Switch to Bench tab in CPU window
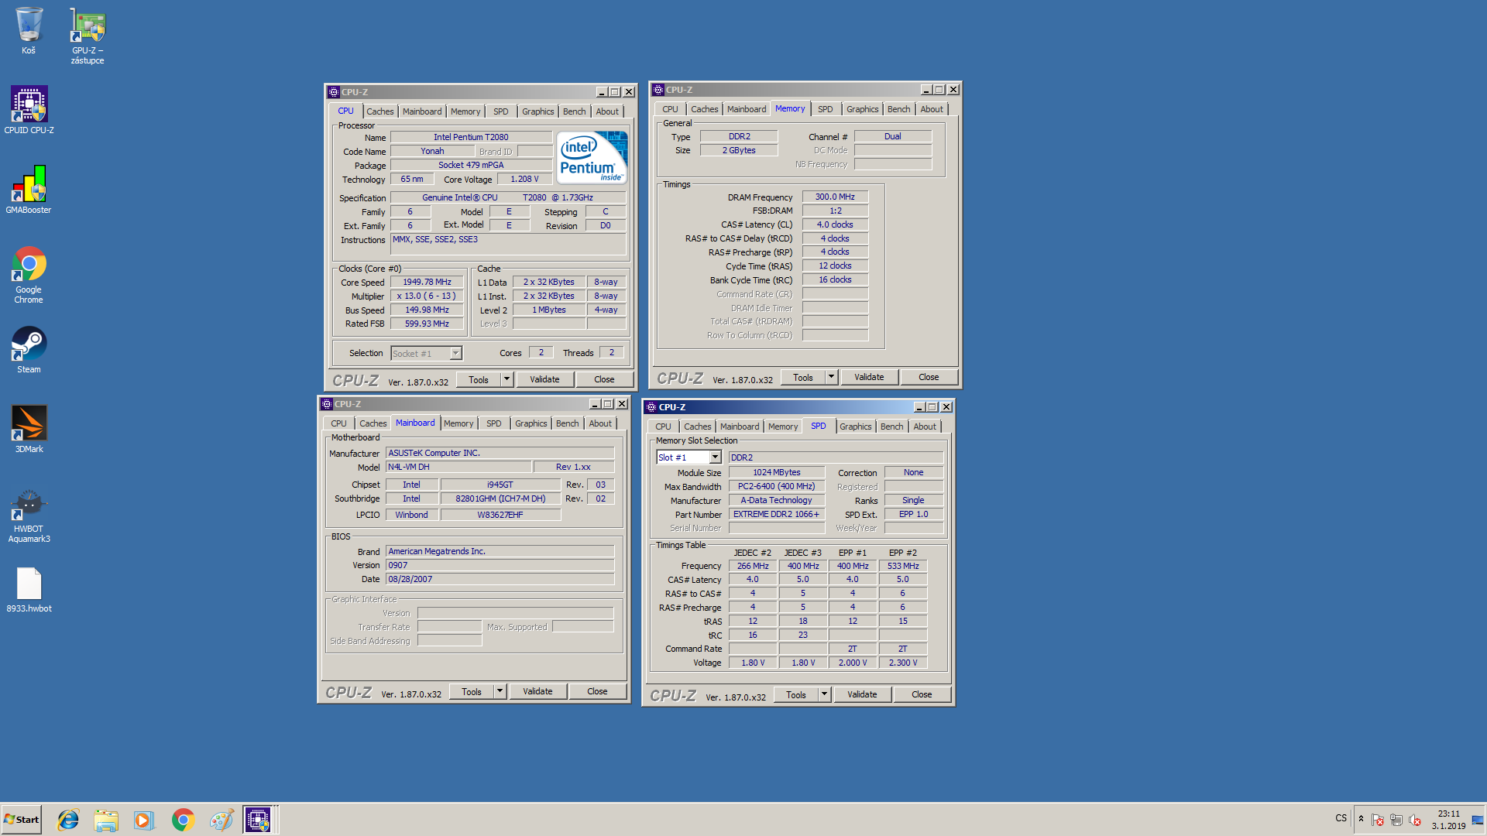The height and width of the screenshot is (836, 1487). (x=574, y=111)
